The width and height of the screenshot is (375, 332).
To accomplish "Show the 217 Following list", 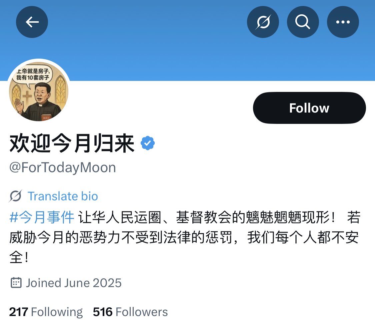I will pyautogui.click(x=46, y=312).
